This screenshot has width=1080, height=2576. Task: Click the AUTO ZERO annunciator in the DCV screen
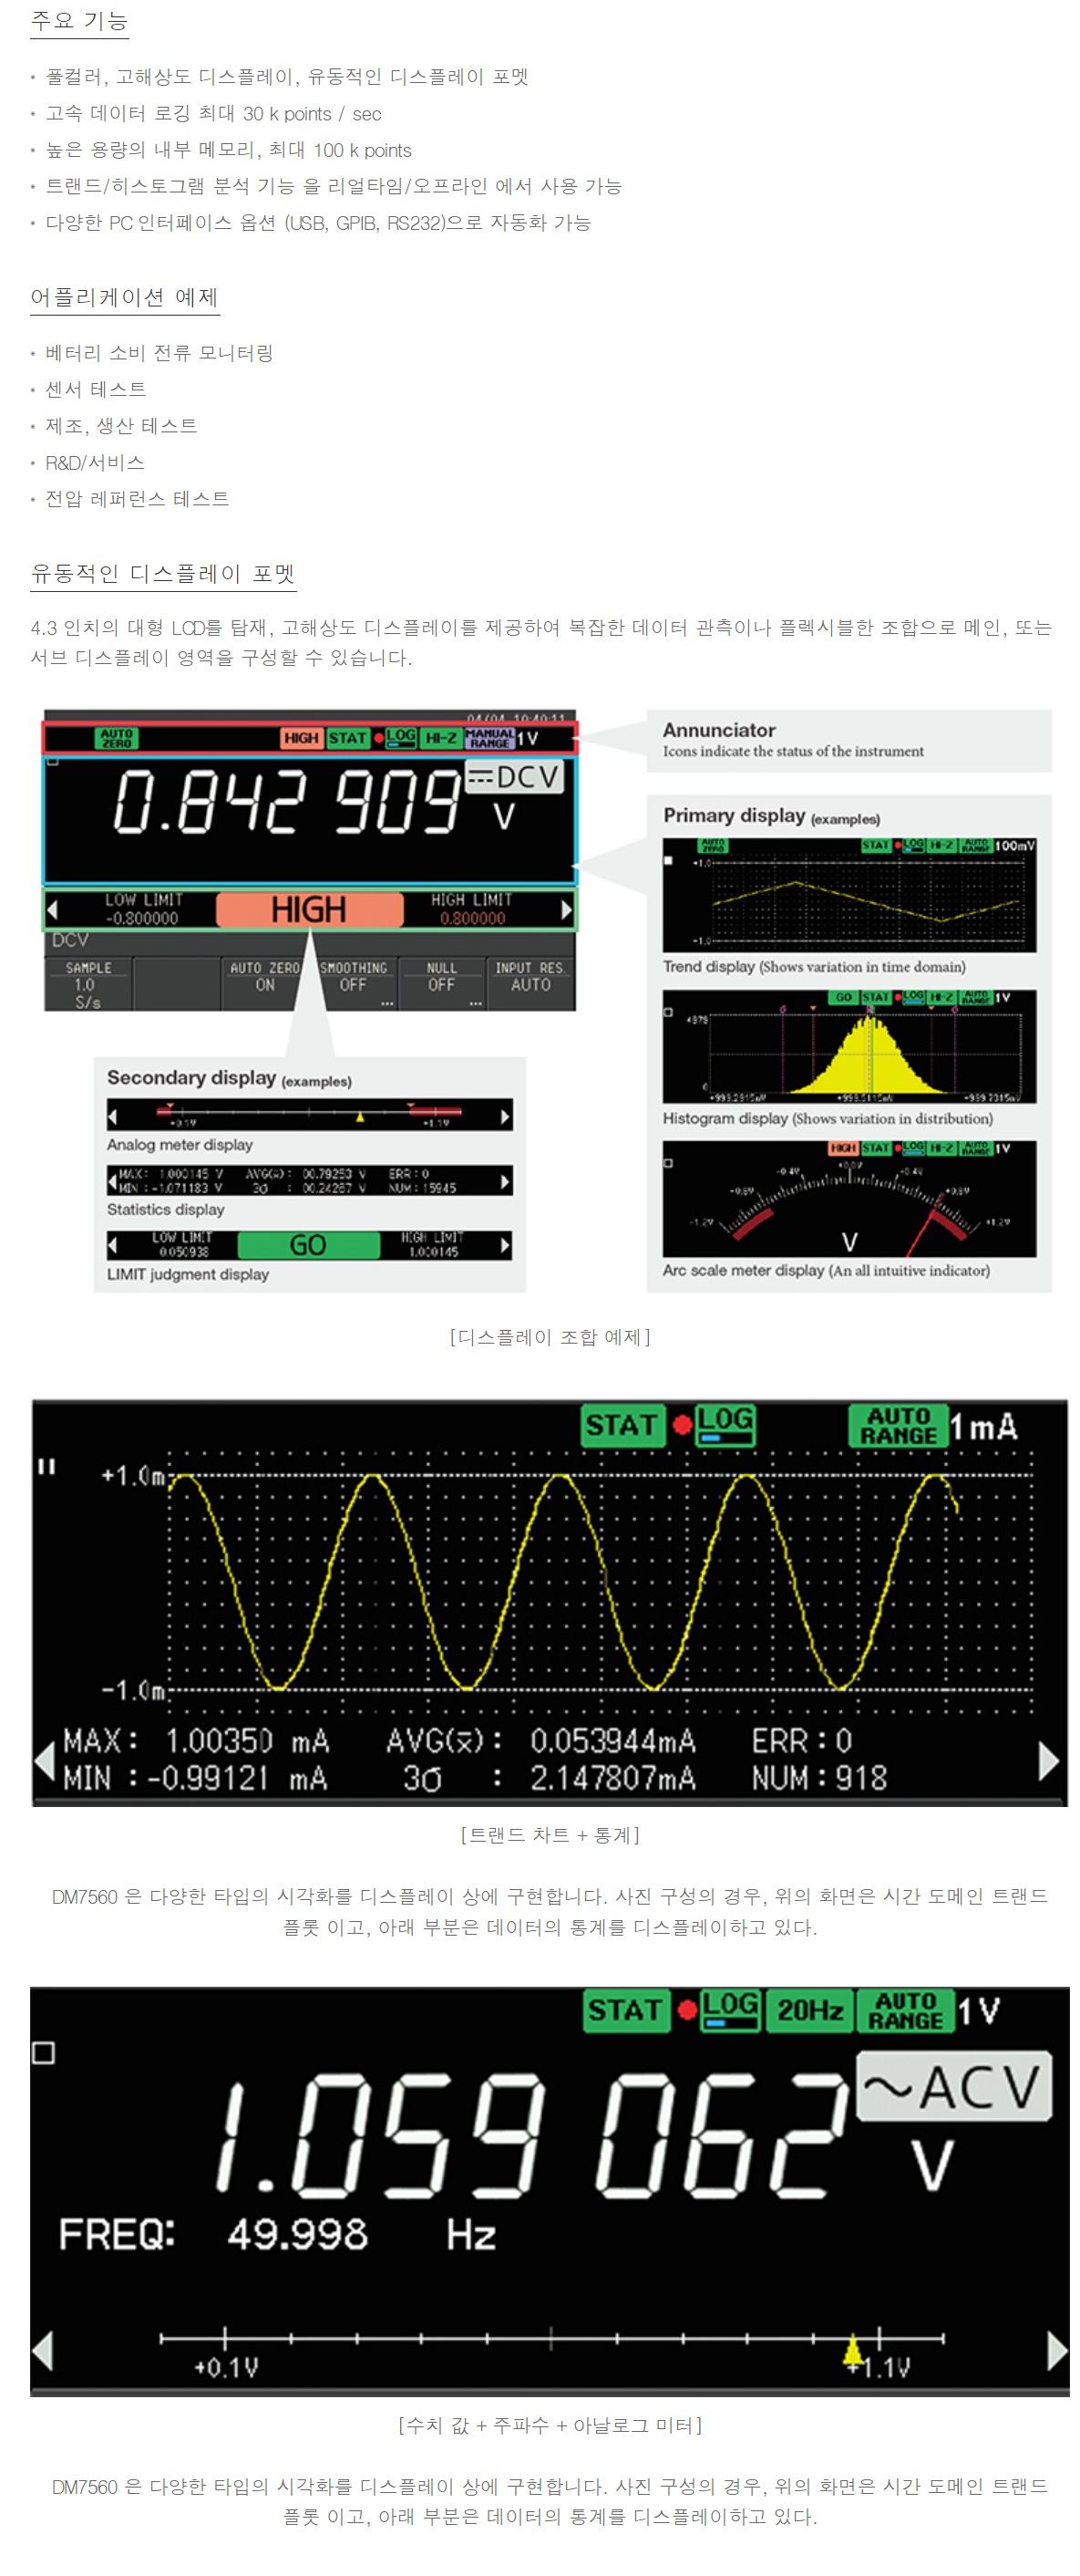tap(116, 738)
